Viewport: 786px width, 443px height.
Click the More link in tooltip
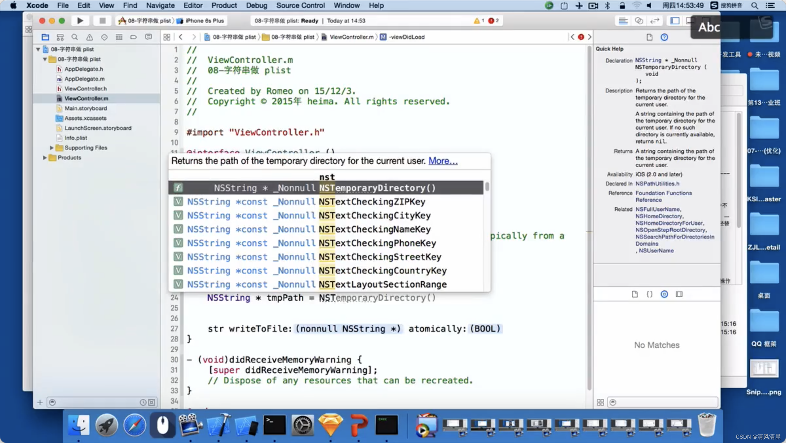point(443,161)
